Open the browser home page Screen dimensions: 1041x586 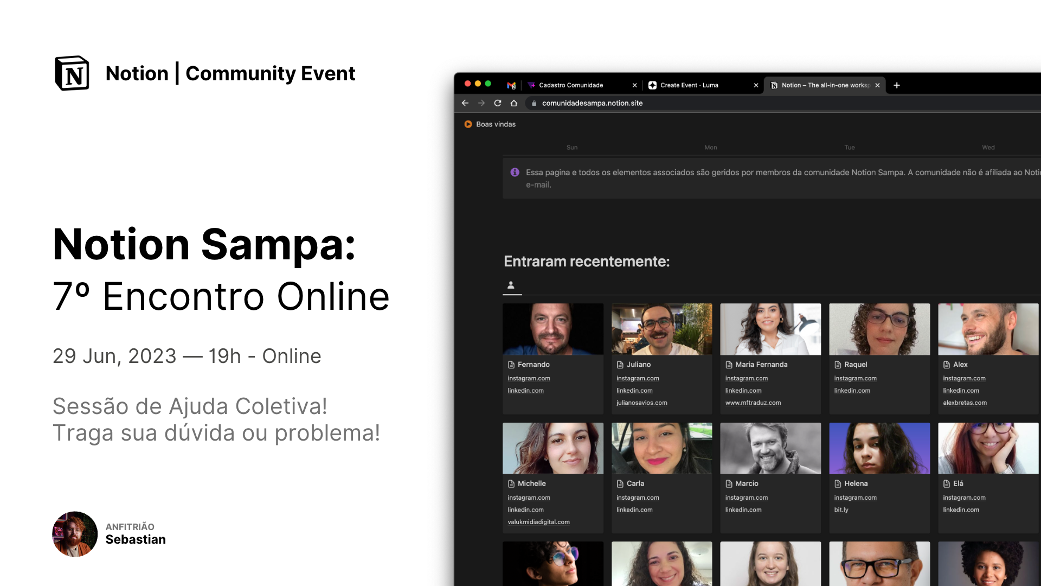[514, 103]
